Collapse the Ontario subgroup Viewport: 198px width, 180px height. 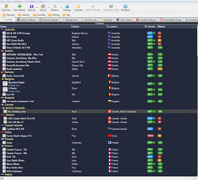click(1, 115)
